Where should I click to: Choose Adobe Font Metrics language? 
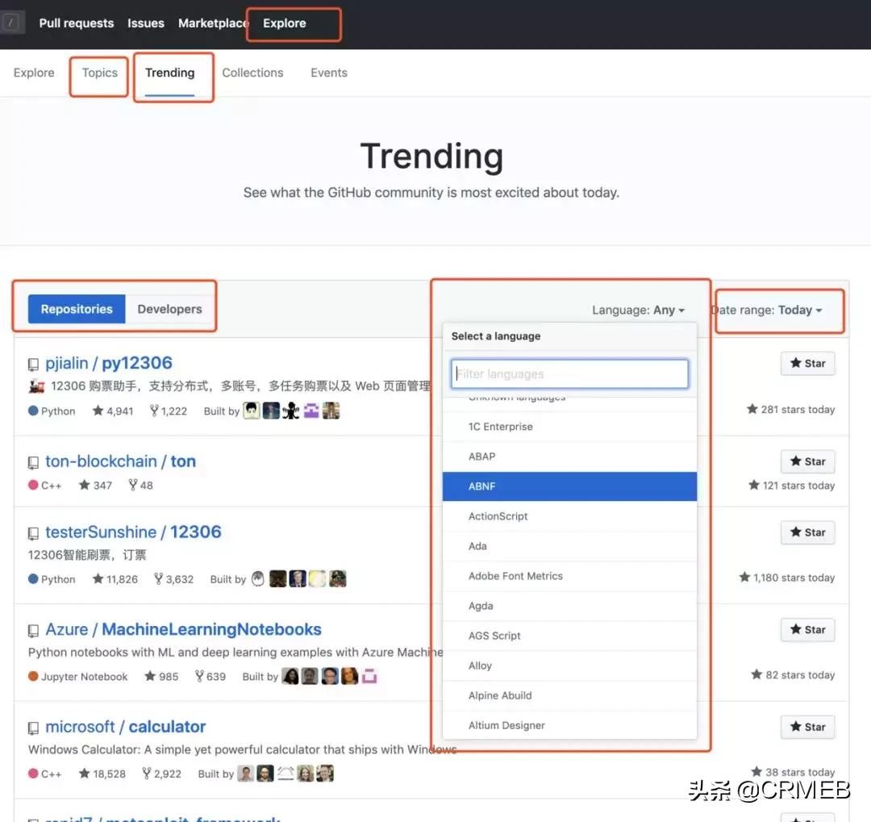[569, 576]
